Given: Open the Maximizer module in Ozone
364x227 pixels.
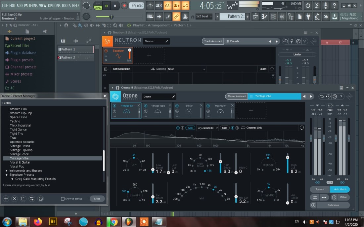Looking at the screenshot, I should click(x=220, y=110).
